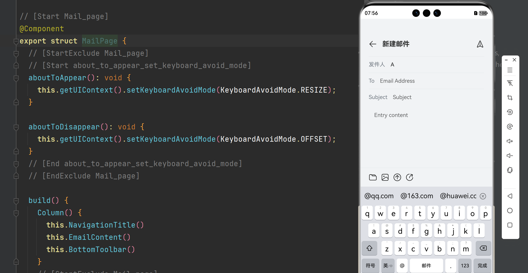
Task: Tap the keyboard shift key
Action: tap(370, 248)
